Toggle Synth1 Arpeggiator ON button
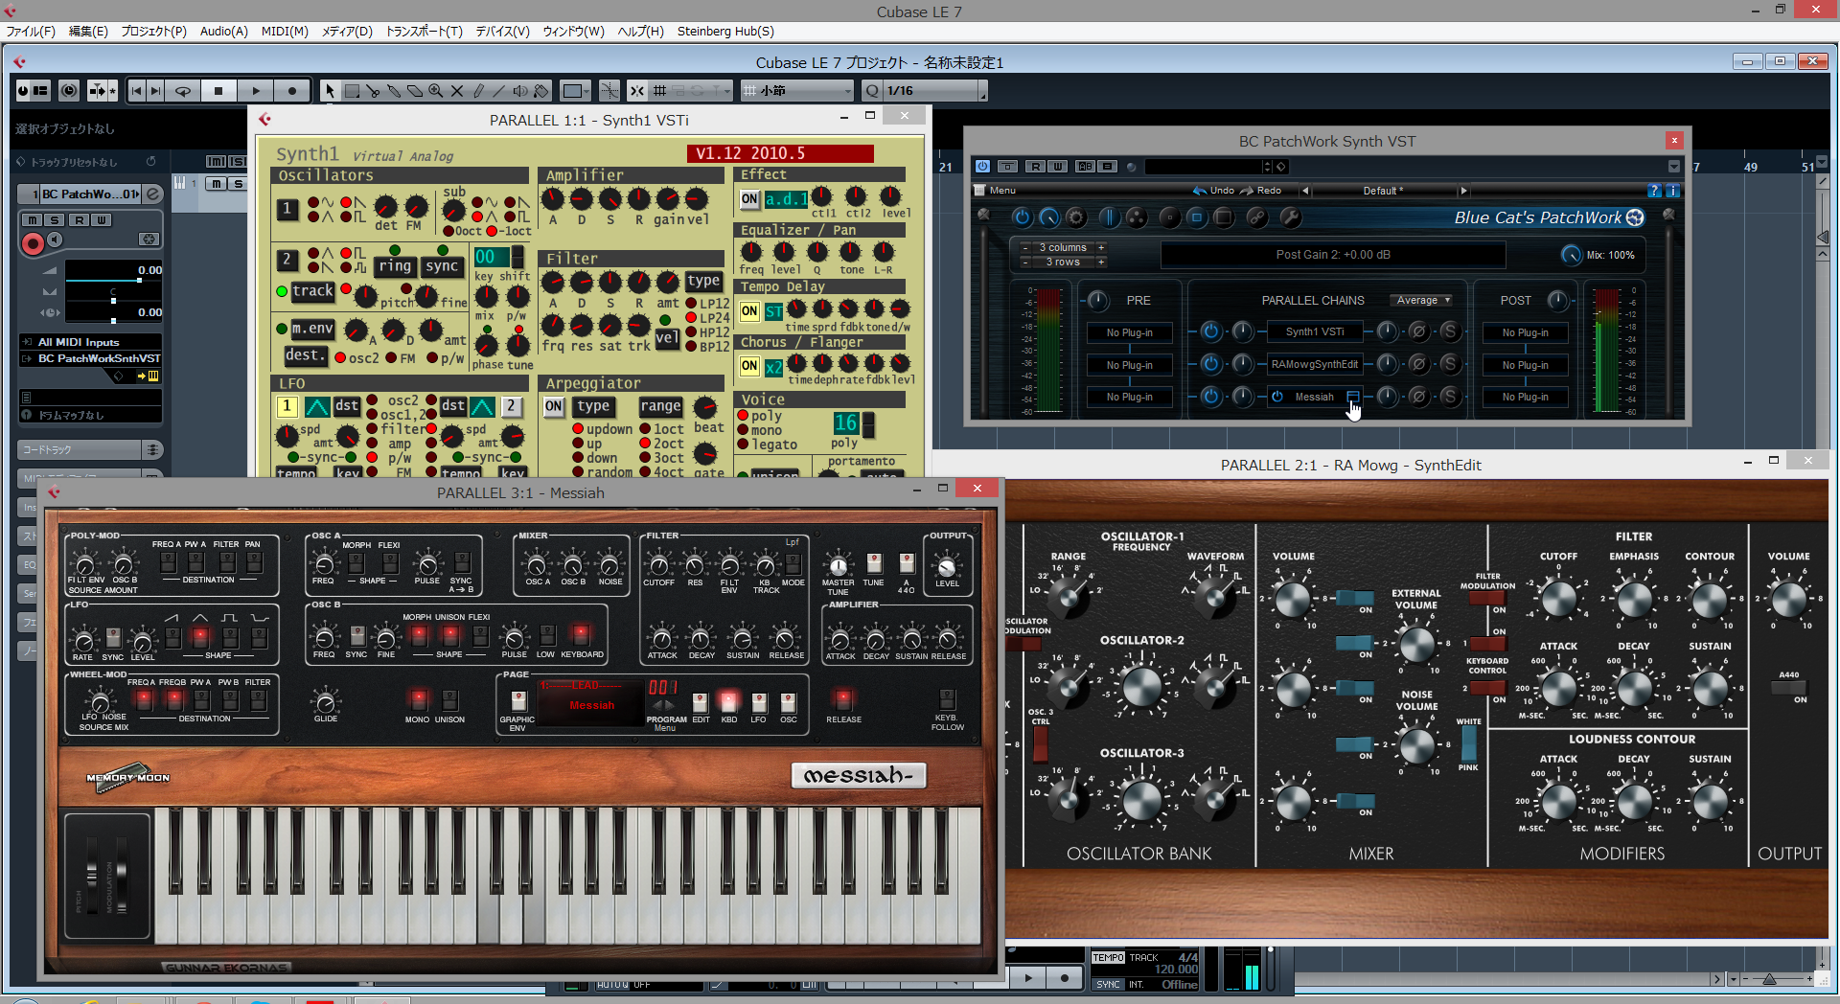 tap(554, 406)
